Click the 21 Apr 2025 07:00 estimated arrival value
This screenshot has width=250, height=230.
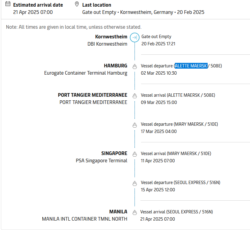pos(33,12)
